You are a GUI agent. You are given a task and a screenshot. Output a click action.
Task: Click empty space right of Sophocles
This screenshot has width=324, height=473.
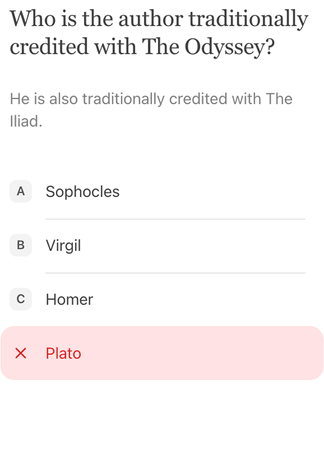click(220, 191)
